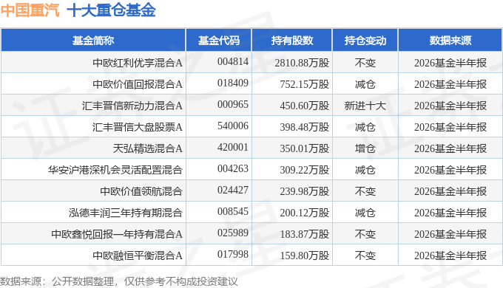Open 汇丰晋信新动力混合A fund entry
Viewport: 503px width, 288px height.
click(132, 106)
